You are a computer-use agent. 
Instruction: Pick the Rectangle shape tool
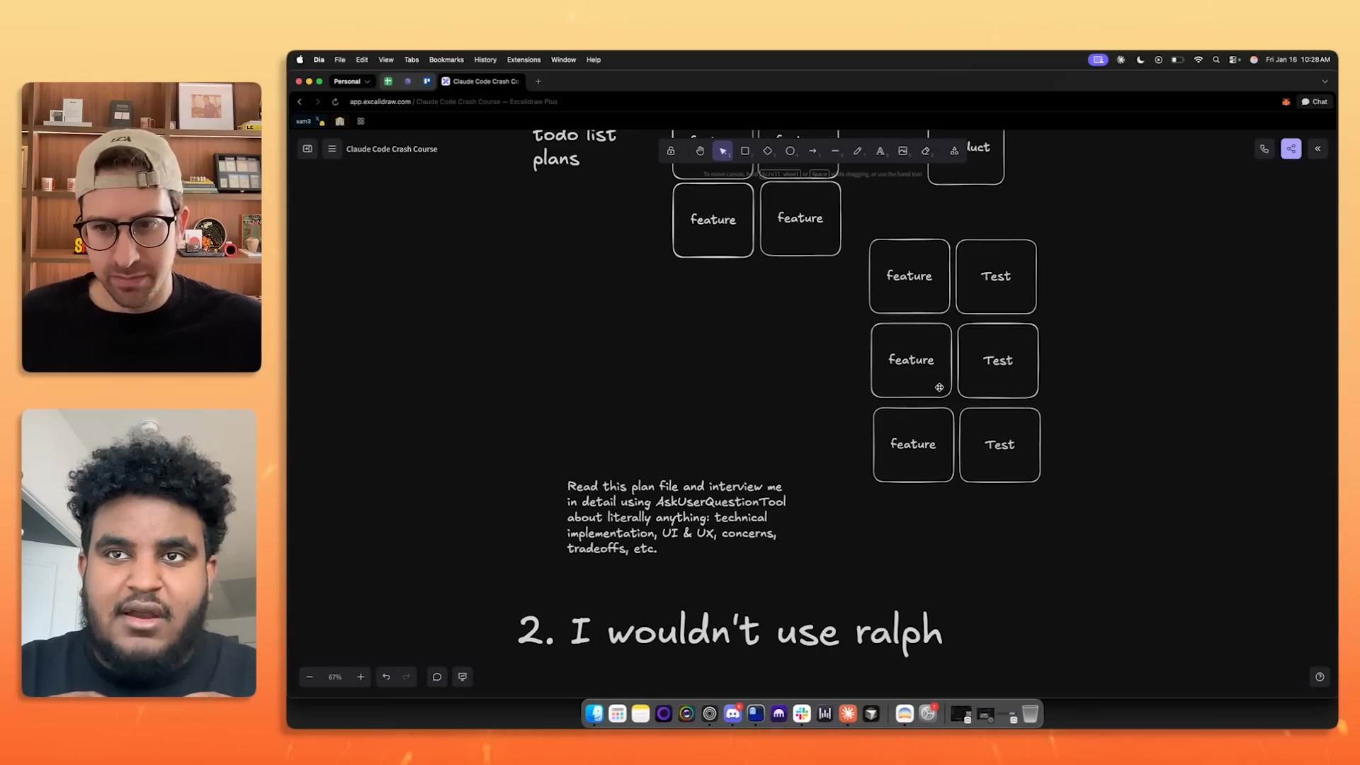pos(745,151)
